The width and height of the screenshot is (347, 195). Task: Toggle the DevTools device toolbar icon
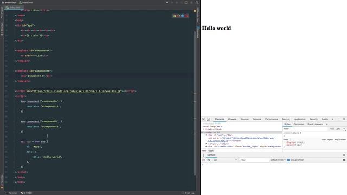(208, 119)
